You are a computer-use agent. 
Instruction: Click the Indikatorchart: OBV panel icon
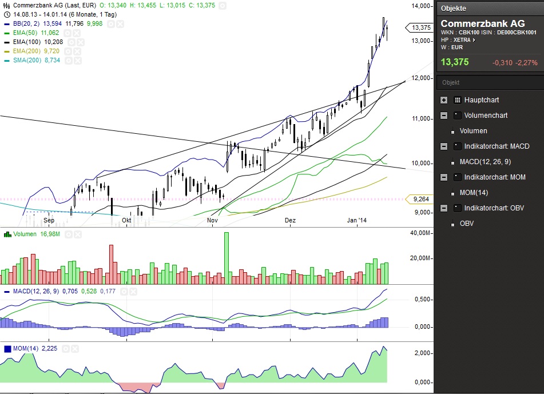point(458,208)
